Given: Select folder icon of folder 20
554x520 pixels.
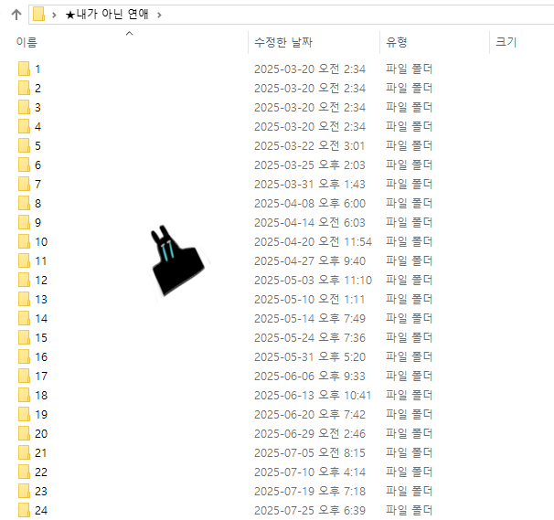Looking at the screenshot, I should point(24,433).
